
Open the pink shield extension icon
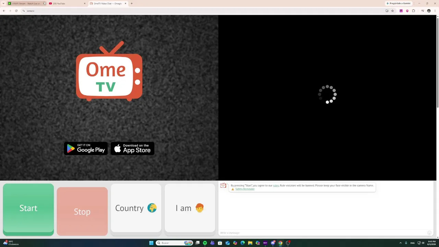pyautogui.click(x=407, y=11)
